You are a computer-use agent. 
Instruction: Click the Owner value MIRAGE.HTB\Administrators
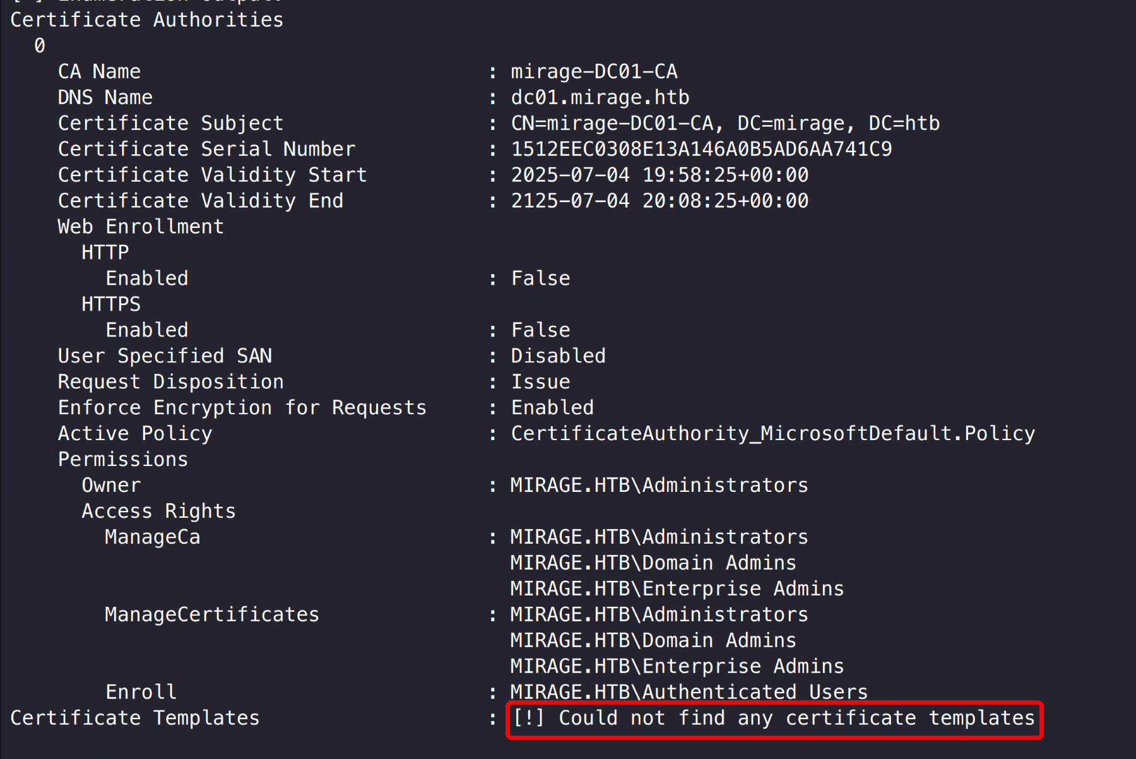tap(659, 486)
